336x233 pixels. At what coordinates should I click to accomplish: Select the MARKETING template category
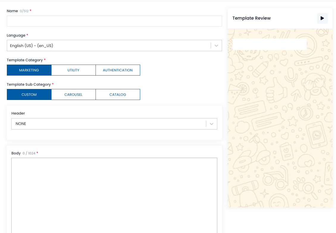[x=29, y=70]
